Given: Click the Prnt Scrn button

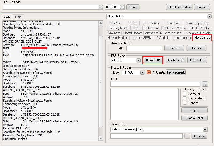Looking at the screenshot, I should (202, 7).
